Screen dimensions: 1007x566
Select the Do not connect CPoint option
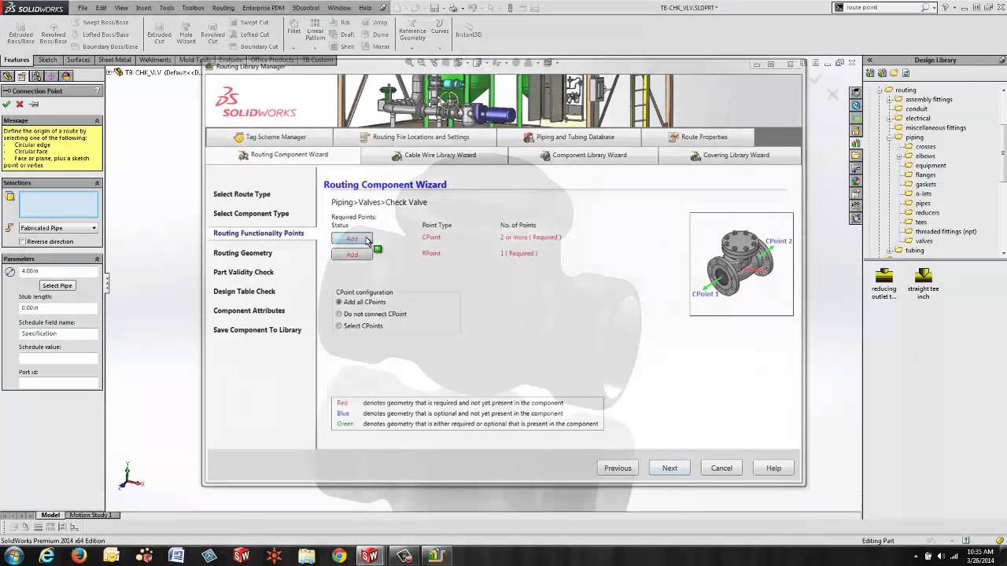pos(339,314)
